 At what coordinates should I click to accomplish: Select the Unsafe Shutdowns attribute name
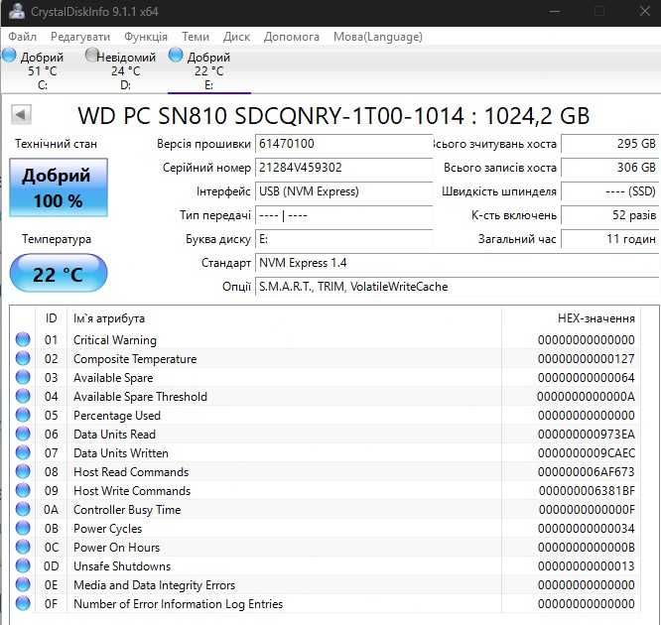click(122, 566)
